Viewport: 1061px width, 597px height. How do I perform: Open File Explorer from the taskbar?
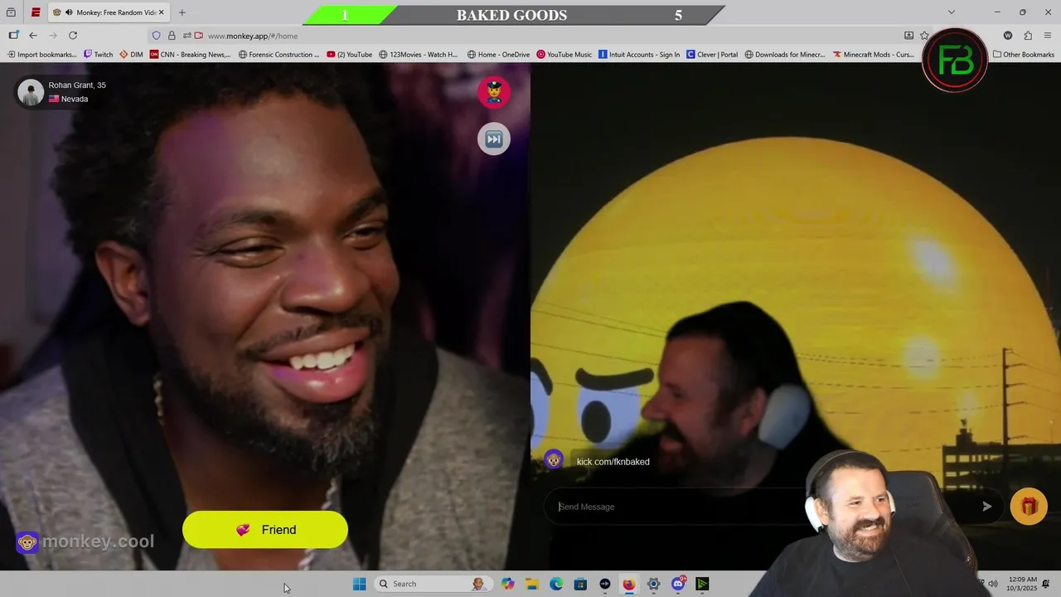tap(532, 584)
